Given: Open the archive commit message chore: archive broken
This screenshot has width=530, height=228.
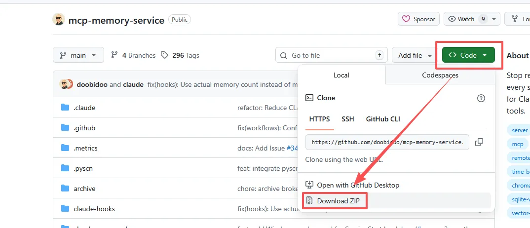Looking at the screenshot, I should coord(267,189).
